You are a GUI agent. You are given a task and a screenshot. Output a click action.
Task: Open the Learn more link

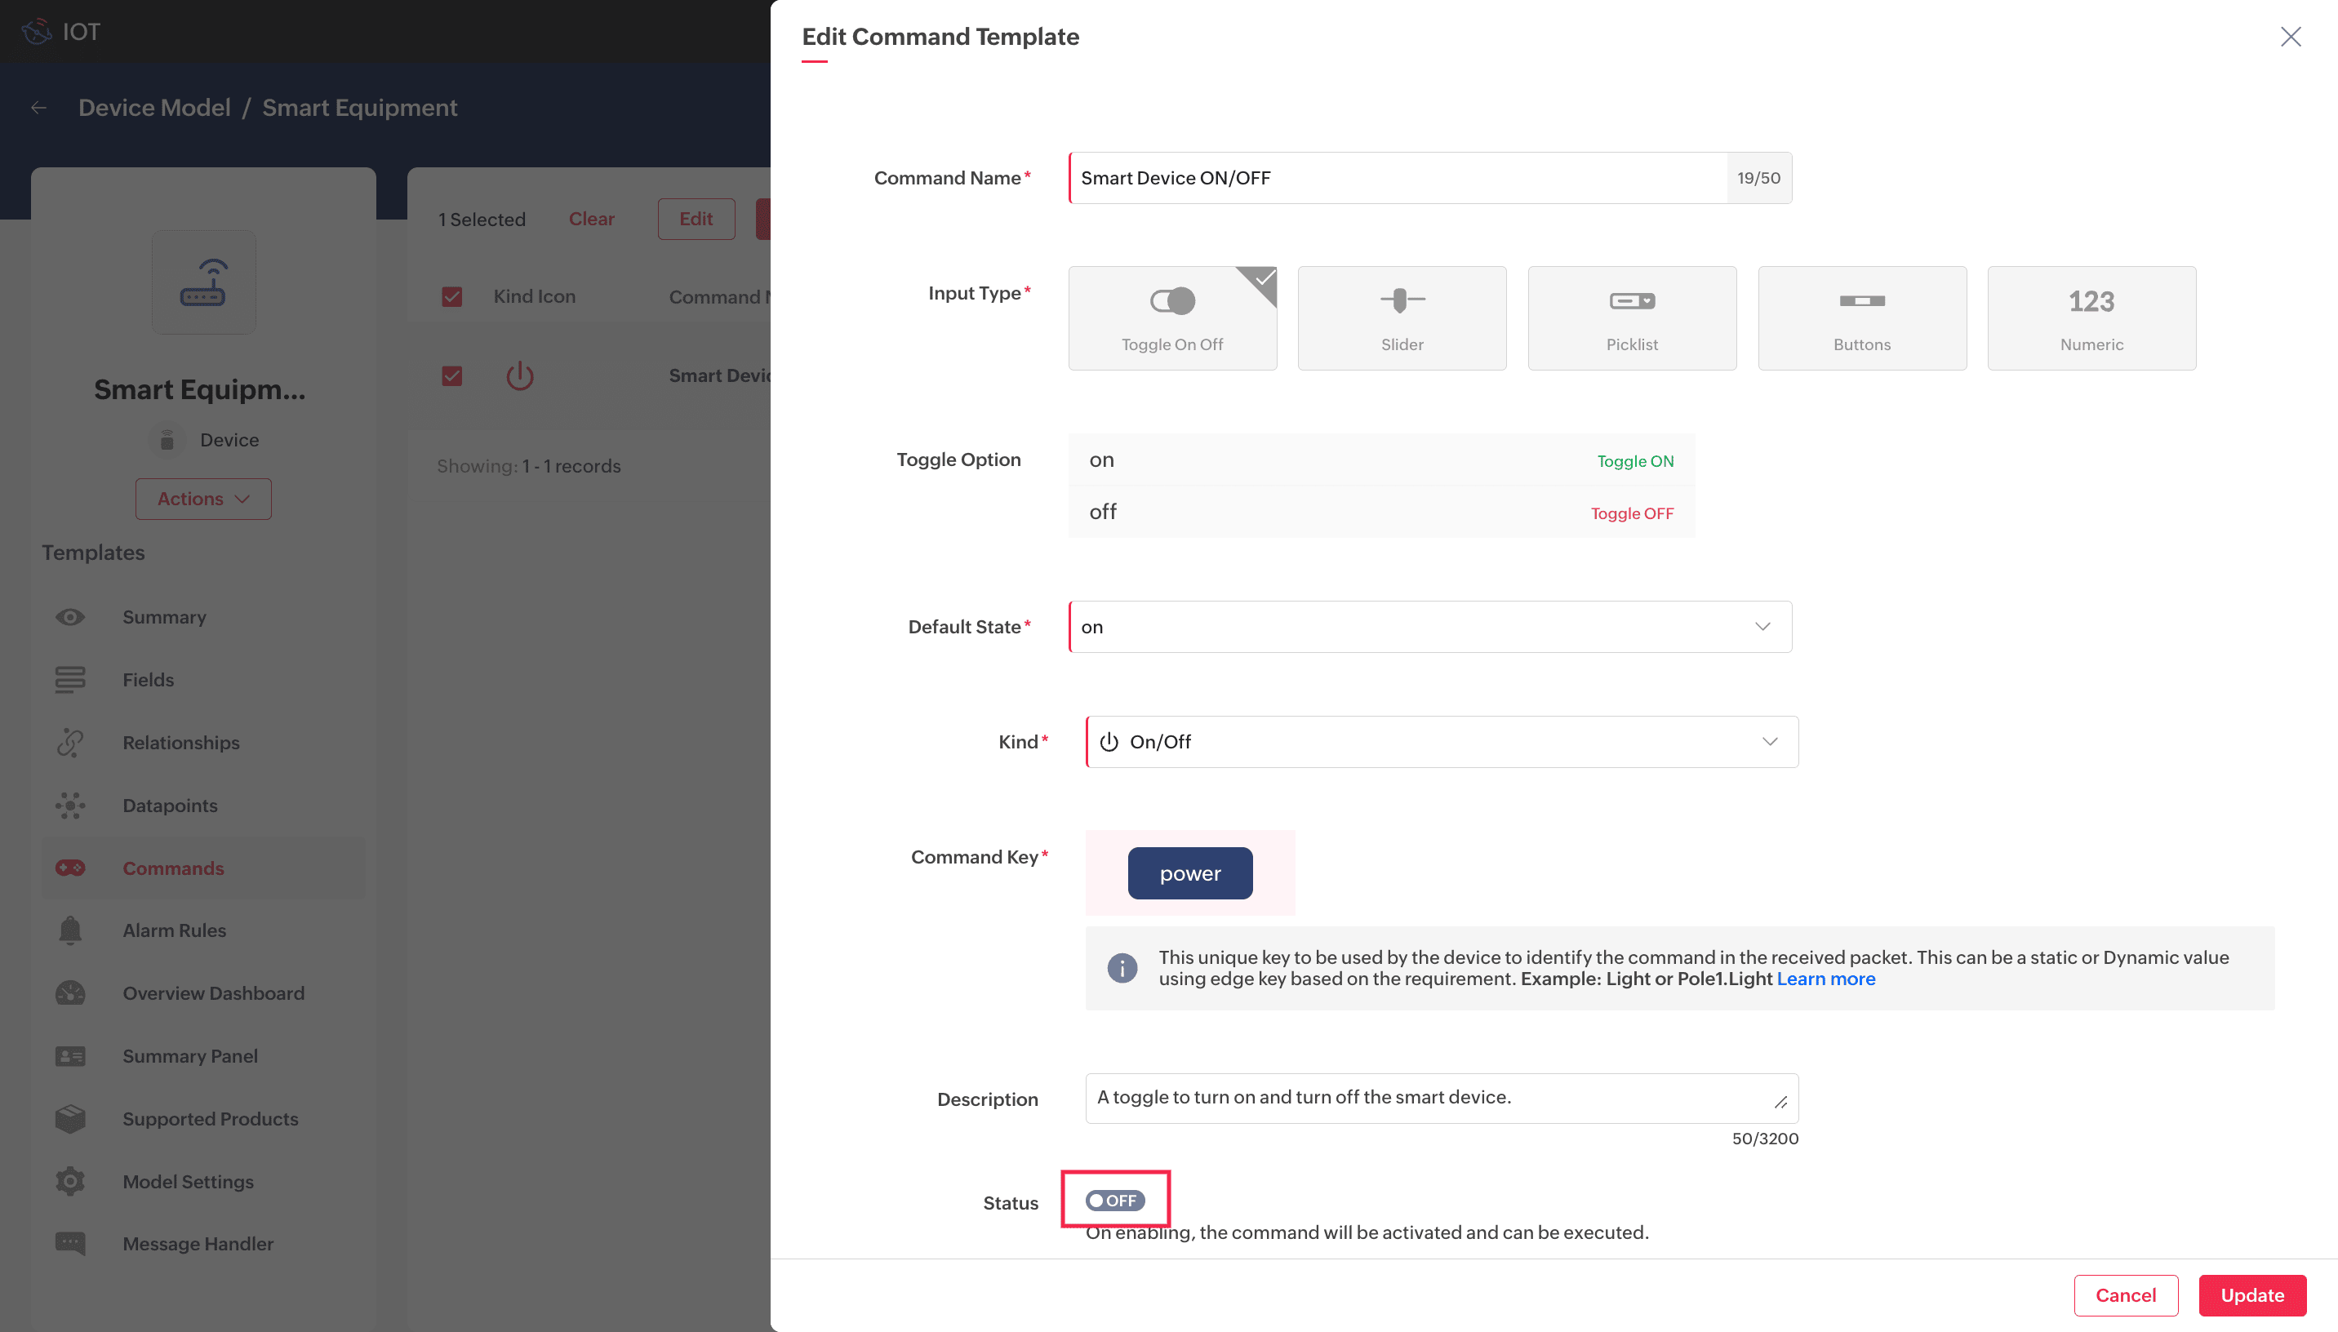point(1825,979)
